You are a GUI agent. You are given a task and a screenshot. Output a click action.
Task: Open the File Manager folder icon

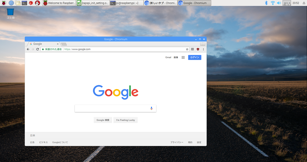[x=18, y=3]
